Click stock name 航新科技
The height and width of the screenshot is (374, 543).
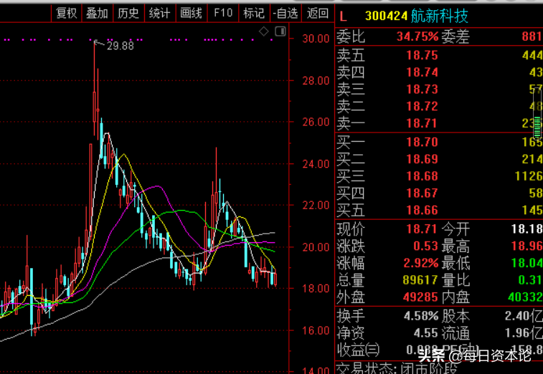pyautogui.click(x=439, y=16)
